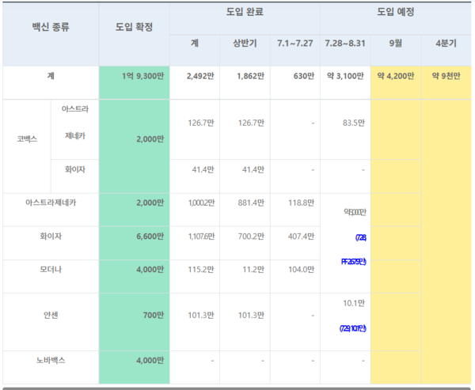Click the 백신 종류 column header
Image resolution: width=475 pixels, height=390 pixels.
tap(51, 27)
